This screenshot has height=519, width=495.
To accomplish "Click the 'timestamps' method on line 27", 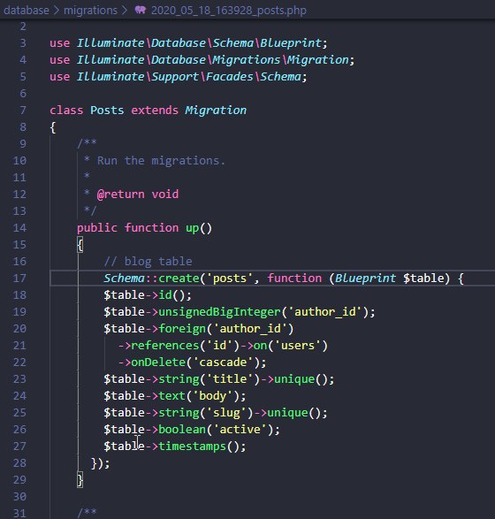I will coord(192,446).
